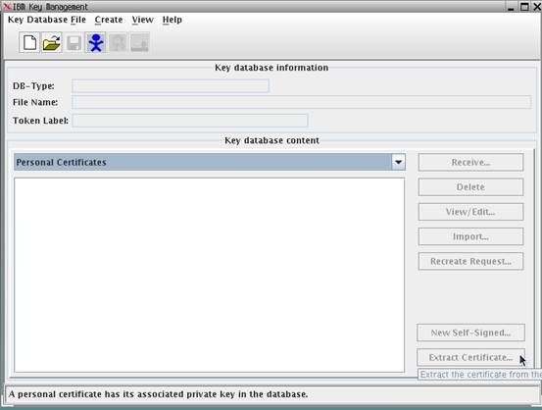Screen dimensions: 542x410
Task: Click the grayed-out icon right of blue person
Action: [118, 42]
